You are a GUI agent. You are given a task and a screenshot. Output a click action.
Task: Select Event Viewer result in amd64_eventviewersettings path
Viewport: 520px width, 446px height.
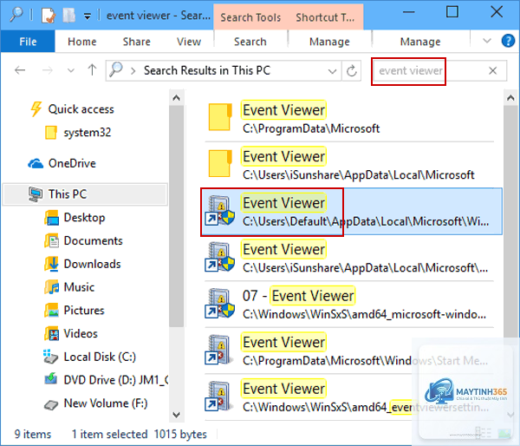[349, 397]
